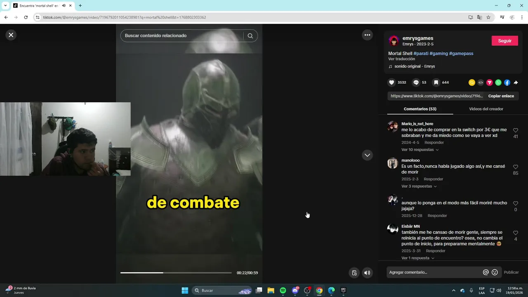528x297 pixels.
Task: Click the video link text field
Action: (x=436, y=96)
